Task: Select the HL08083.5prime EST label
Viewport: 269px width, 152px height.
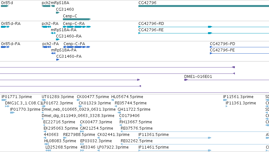Action: click(60, 141)
